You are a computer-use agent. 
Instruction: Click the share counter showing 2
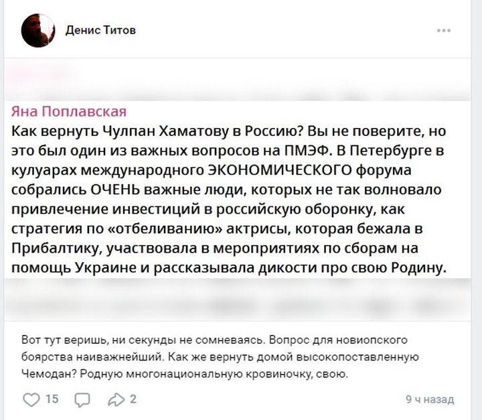133,399
